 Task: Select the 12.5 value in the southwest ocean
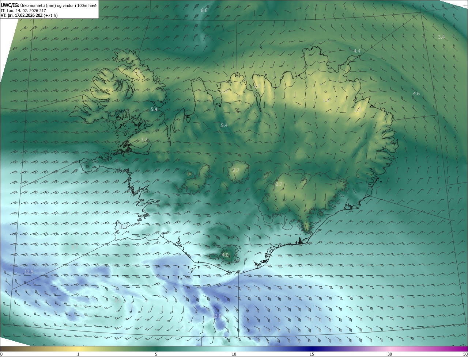click(x=29, y=272)
